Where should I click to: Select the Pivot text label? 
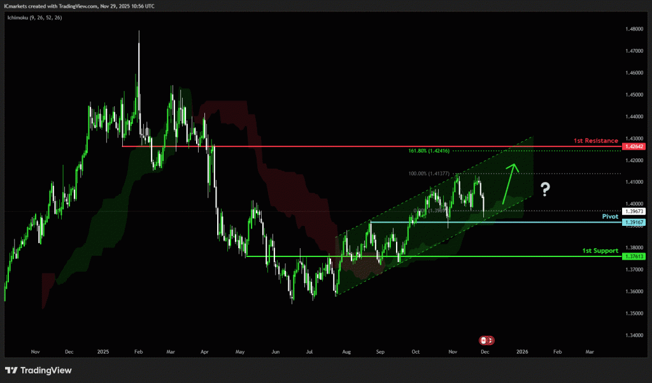[610, 216]
